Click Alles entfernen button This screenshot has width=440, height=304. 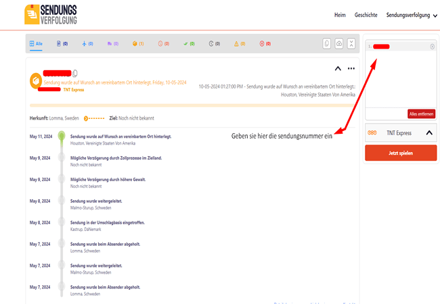point(421,114)
